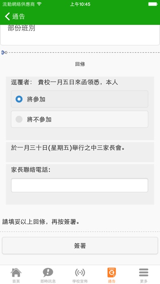Tap the 上午10:45 clock in status bar

[80, 4]
